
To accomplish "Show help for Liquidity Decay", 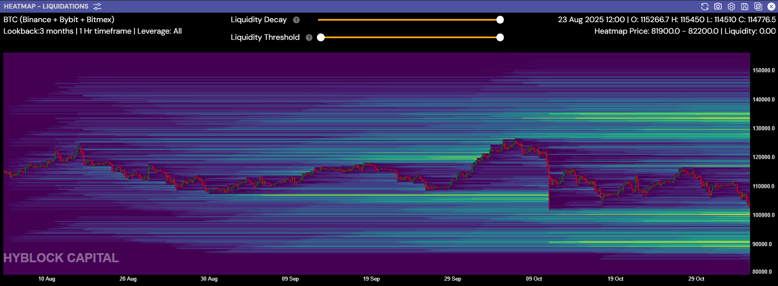I will pos(296,20).
